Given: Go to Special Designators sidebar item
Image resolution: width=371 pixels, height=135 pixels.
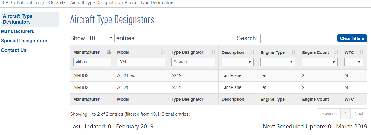Looking at the screenshot, I should (24, 41).
